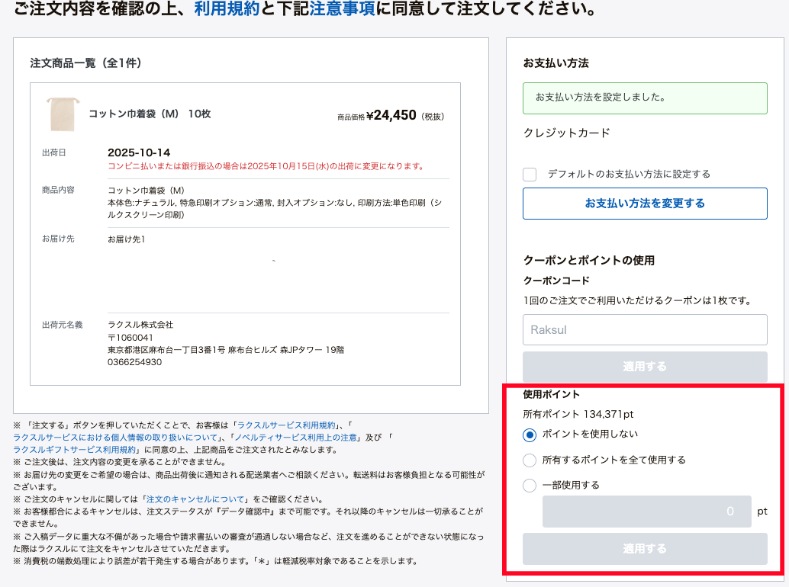The width and height of the screenshot is (789, 587).
Task: Click the red コンビニ払い shipping notice text
Action: pos(267,166)
